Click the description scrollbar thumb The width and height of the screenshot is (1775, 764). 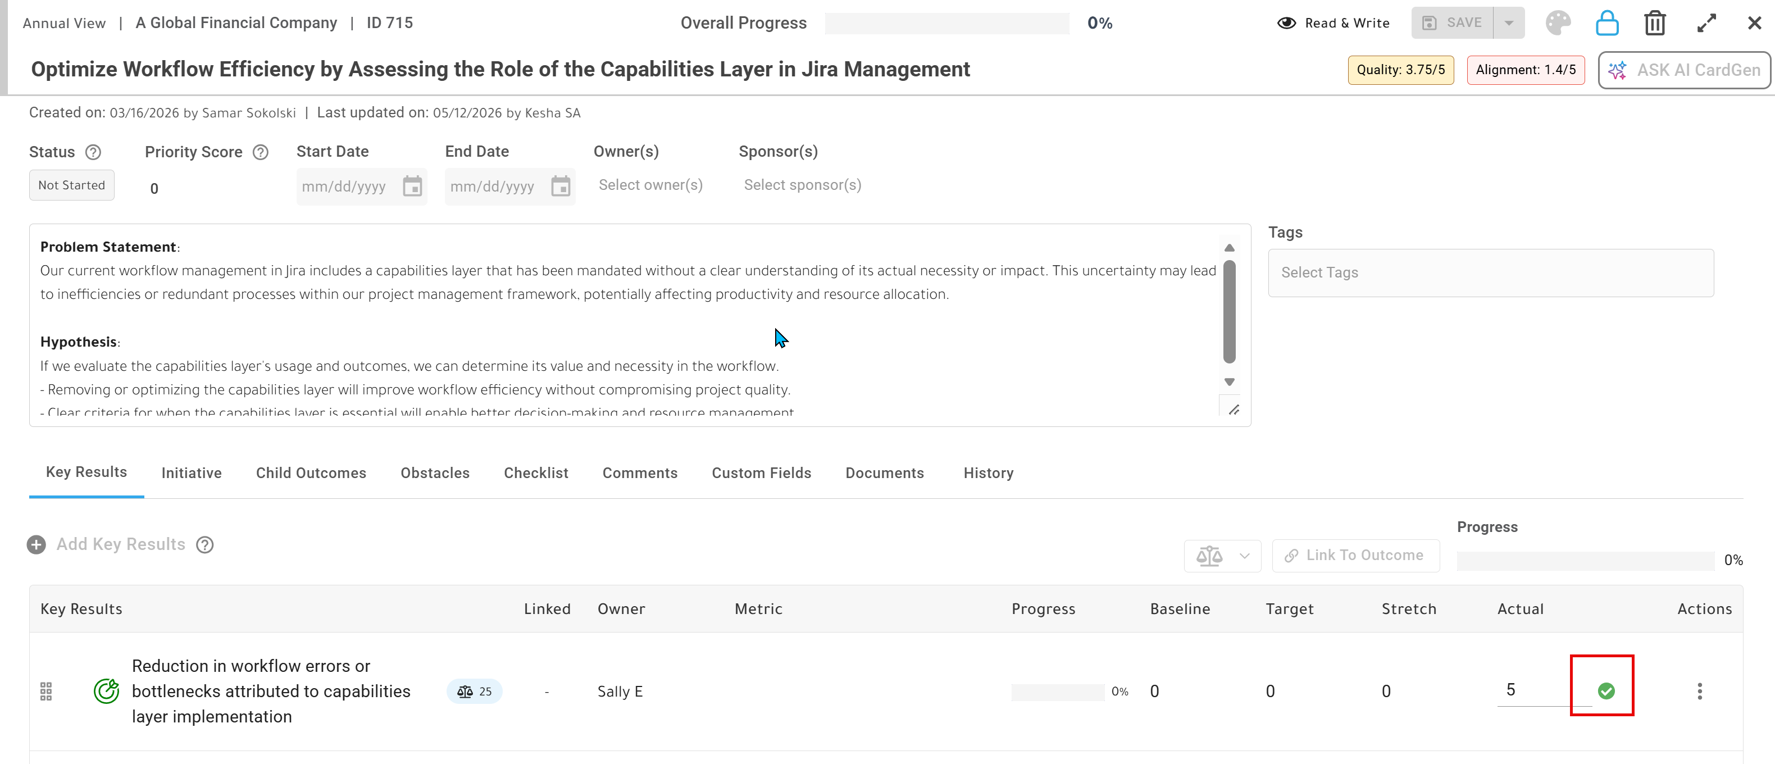tap(1229, 311)
